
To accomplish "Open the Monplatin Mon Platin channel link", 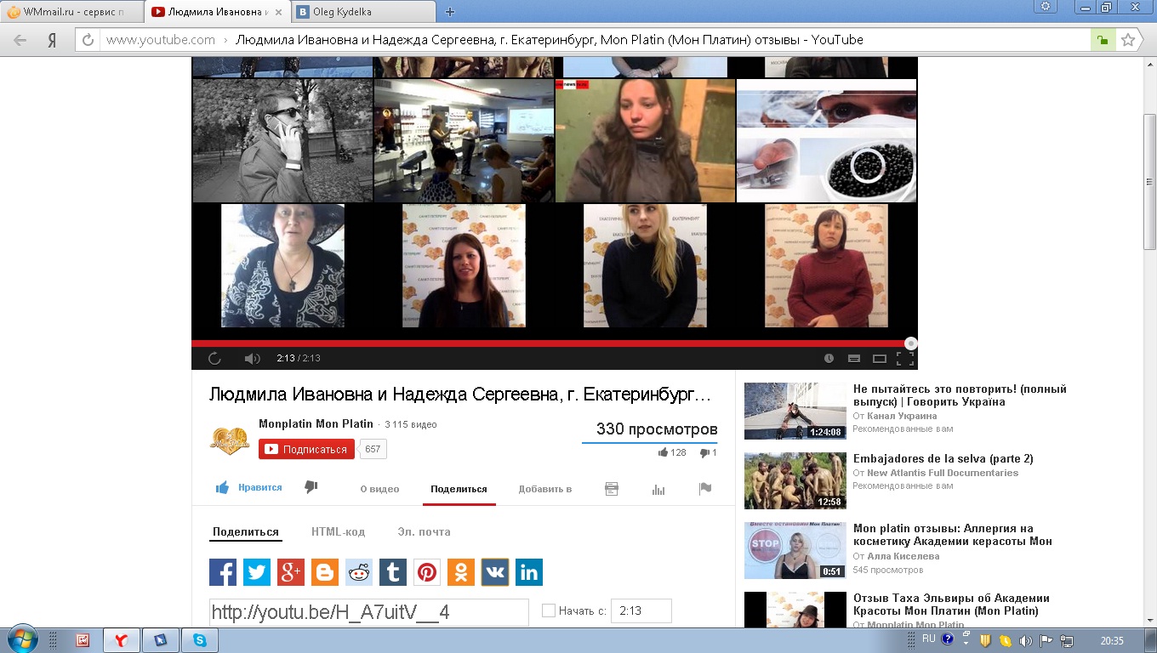I will click(x=316, y=423).
